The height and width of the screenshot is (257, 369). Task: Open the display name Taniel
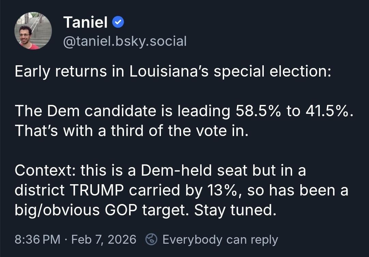[85, 23]
